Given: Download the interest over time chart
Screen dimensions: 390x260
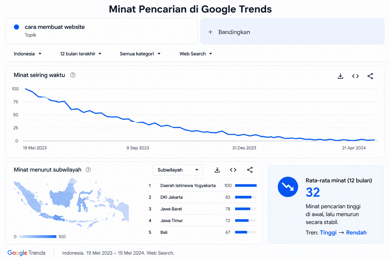Looking at the screenshot, I should click(x=340, y=76).
